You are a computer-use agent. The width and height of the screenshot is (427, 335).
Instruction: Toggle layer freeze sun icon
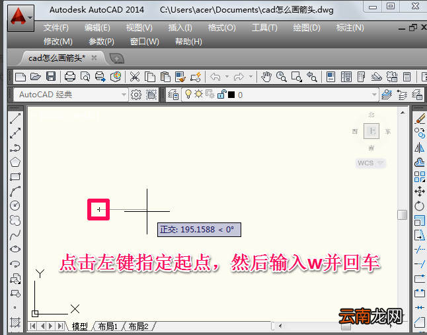[198, 94]
